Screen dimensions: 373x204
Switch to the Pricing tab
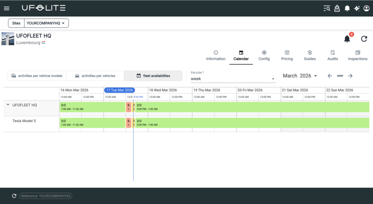click(x=287, y=55)
